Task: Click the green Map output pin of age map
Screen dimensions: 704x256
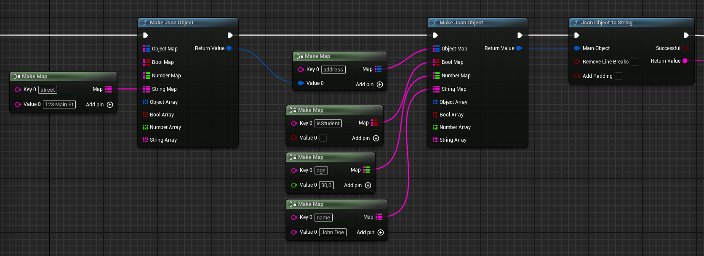Action: pyautogui.click(x=366, y=170)
